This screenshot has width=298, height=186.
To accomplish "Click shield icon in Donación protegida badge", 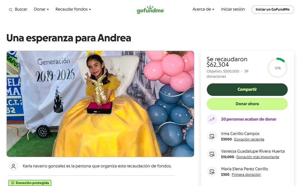I will [x=13, y=183].
